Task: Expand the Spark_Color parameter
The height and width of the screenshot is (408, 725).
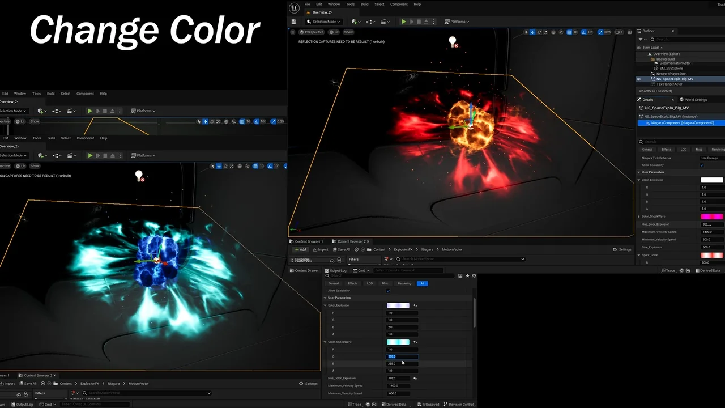Action: pos(639,255)
